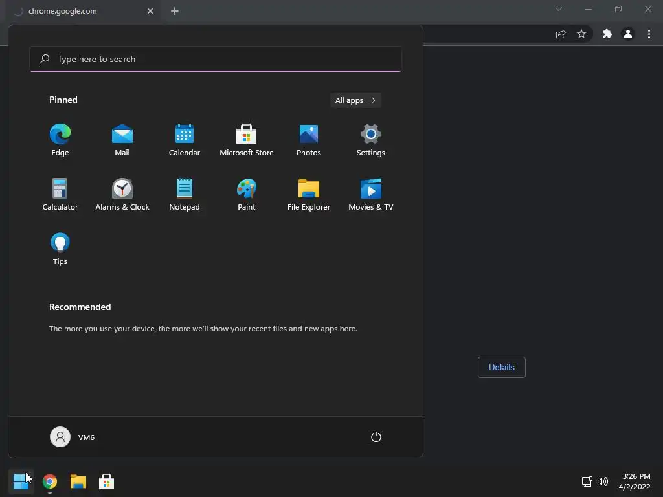Click the Details button in Chrome
663x497 pixels.
tap(502, 367)
